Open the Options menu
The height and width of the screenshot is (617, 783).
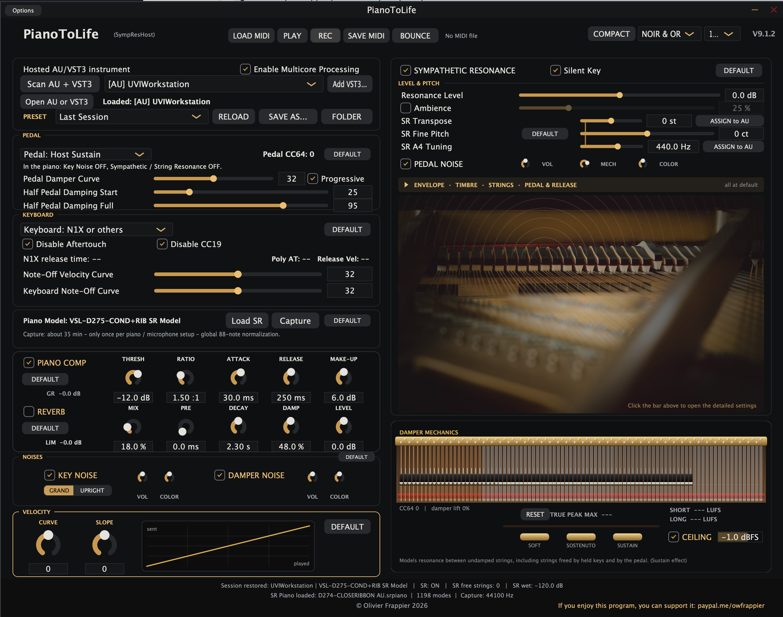coord(23,10)
